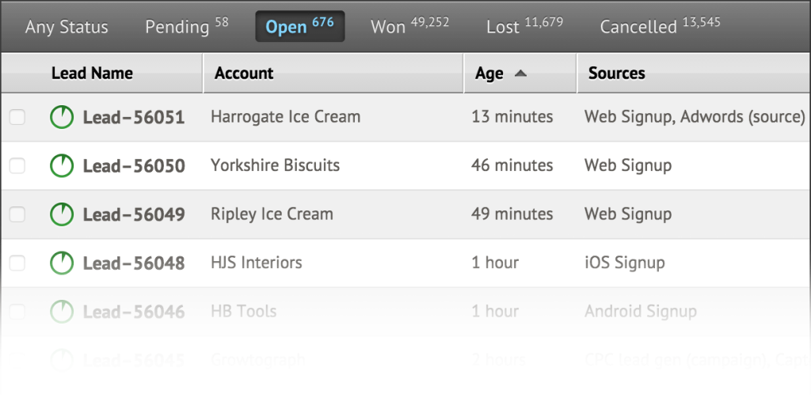Switch to the Pending status tab
Viewport: 811px width, 409px height.
[186, 26]
